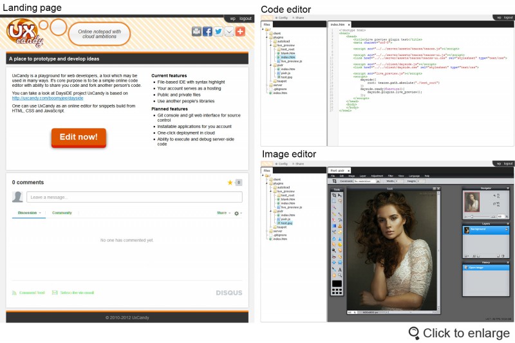Viewport: 515px width, 343px height.
Task: Close the Layers panel
Action: pyautogui.click(x=508, y=223)
